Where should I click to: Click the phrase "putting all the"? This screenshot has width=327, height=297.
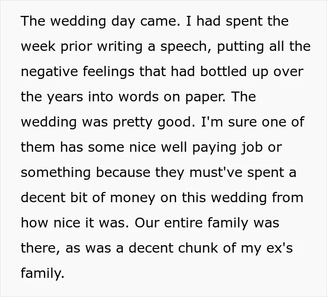click(x=264, y=46)
